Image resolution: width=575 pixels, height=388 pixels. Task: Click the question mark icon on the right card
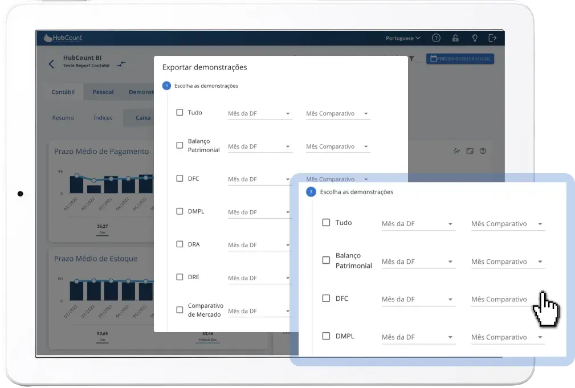(x=483, y=151)
